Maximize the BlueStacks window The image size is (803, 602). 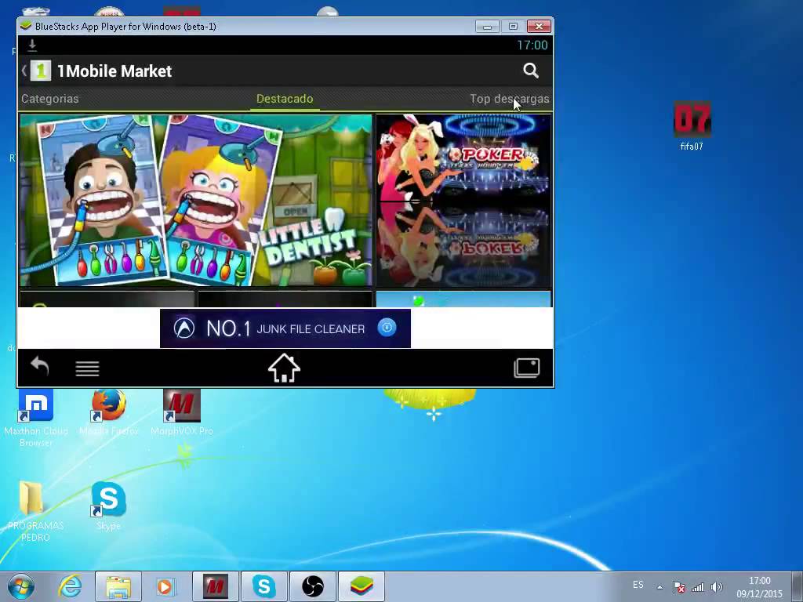pos(513,26)
